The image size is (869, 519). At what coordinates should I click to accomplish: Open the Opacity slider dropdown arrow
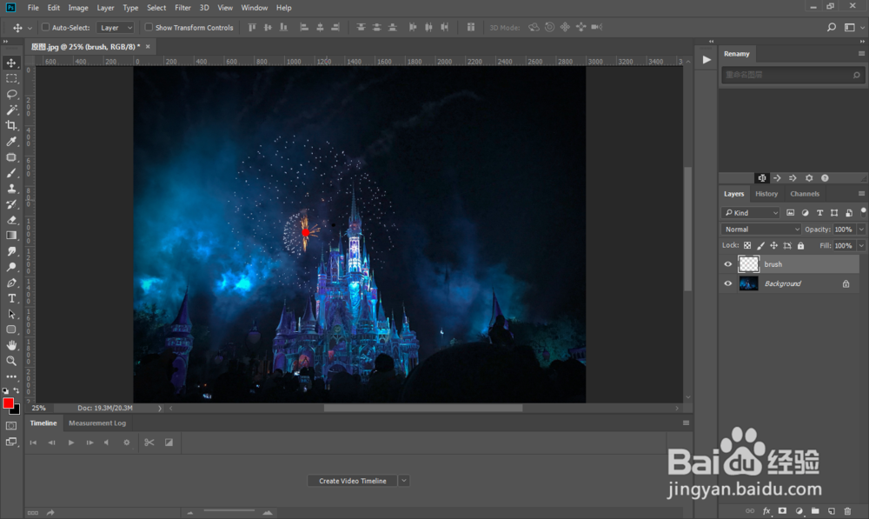coord(860,230)
